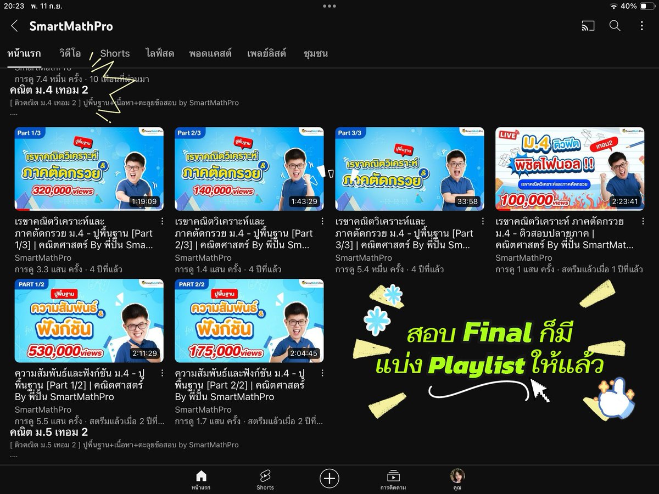Screen dimensions: 659x494
Task: Open the คณิต ม.5 เทอม 2 playlist heading
Action: 49,432
